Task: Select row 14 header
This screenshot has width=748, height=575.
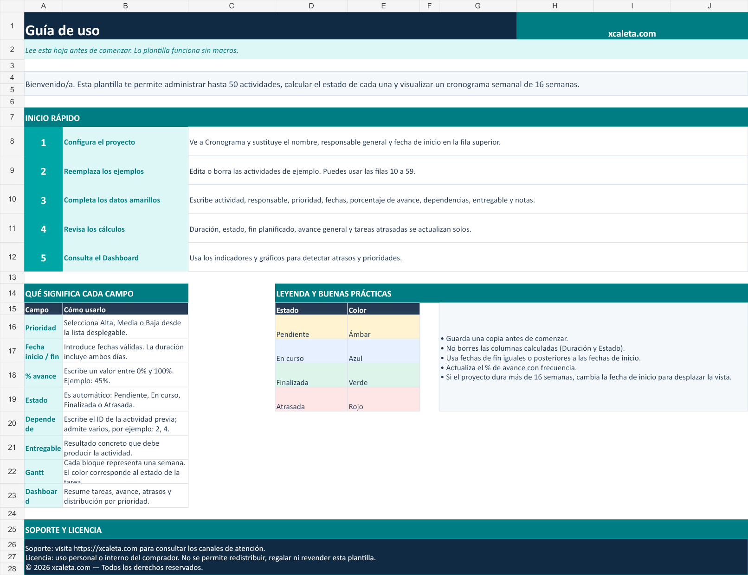Action: [12, 293]
